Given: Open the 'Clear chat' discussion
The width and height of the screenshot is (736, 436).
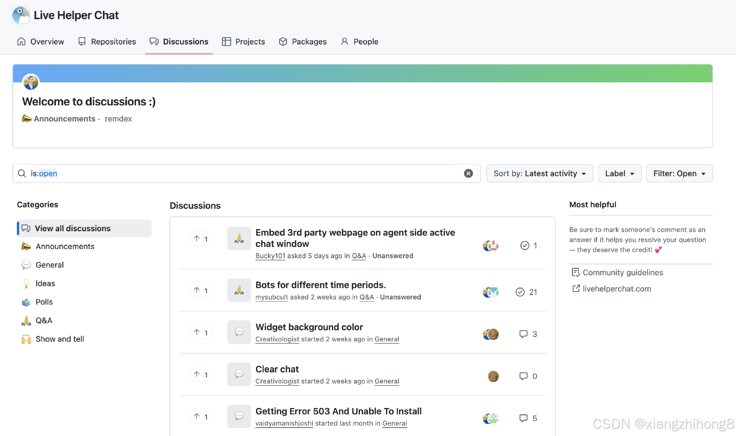Looking at the screenshot, I should coord(277,369).
